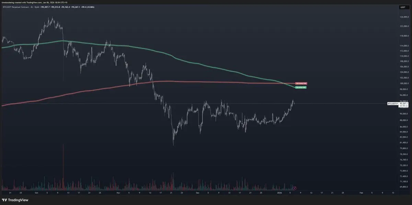Click the 71,100.0 price axis label
The height and width of the screenshot is (205, 412).
pos(403,181)
